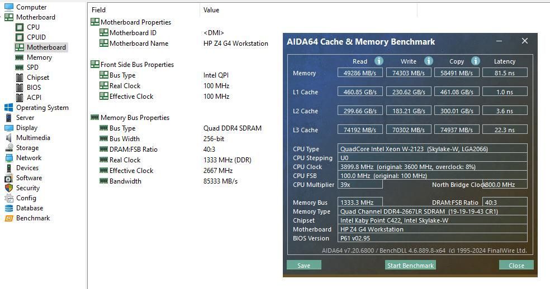Click the Value column header
The height and width of the screenshot is (289, 550).
pyautogui.click(x=211, y=10)
